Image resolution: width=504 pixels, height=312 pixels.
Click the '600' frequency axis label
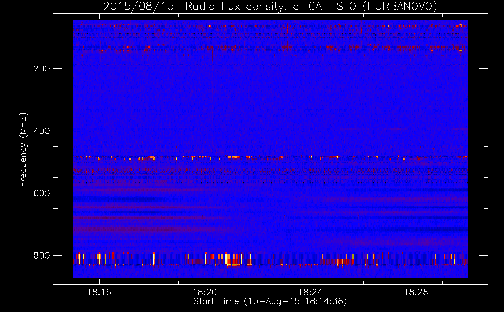(x=42, y=193)
